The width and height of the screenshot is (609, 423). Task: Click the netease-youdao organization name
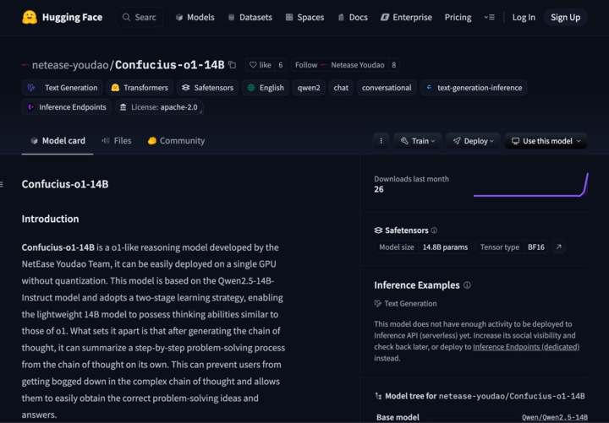(x=70, y=65)
